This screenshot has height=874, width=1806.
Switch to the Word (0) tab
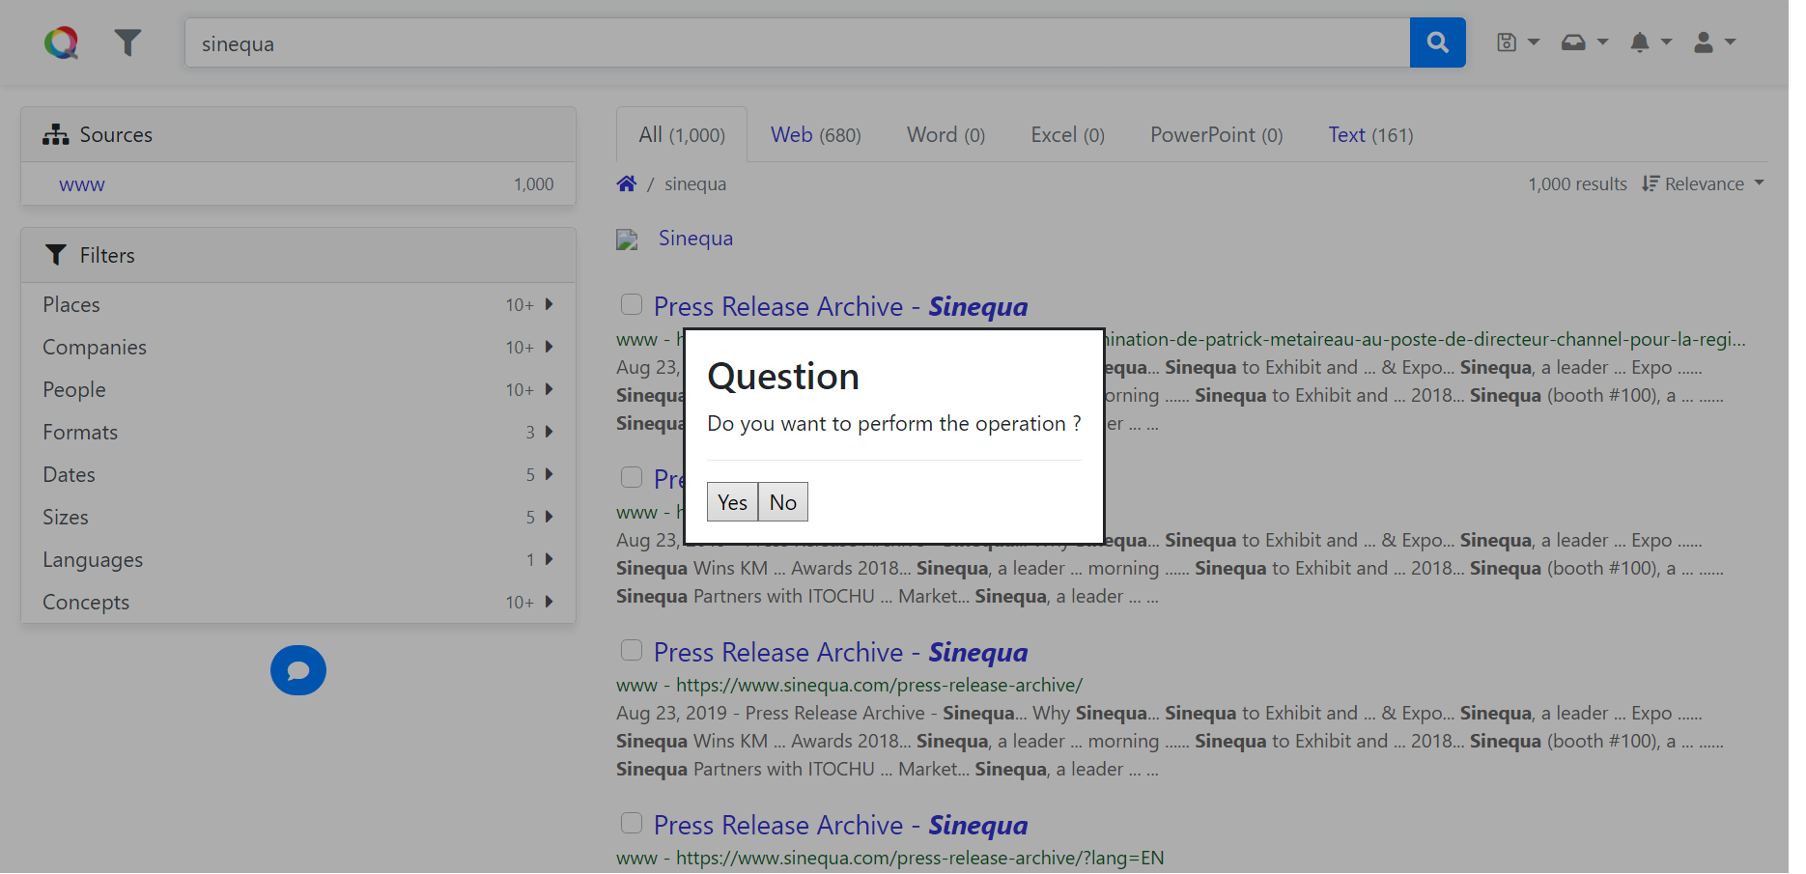945,135
